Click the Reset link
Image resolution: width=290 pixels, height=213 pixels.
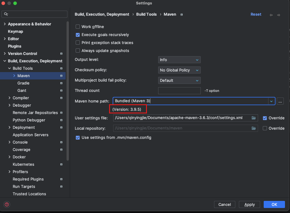click(256, 14)
